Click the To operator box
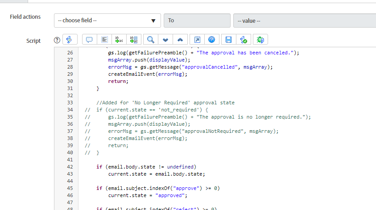 [197, 21]
